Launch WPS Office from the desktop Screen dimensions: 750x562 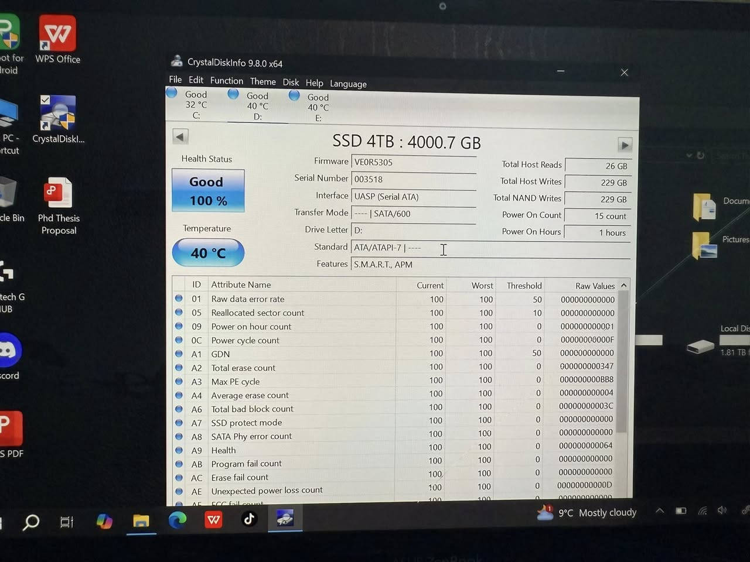(x=57, y=33)
